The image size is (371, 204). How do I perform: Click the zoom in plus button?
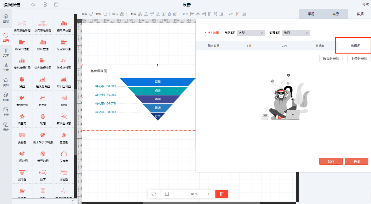click(x=208, y=194)
